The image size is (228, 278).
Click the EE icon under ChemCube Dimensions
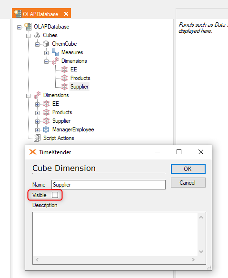65,69
